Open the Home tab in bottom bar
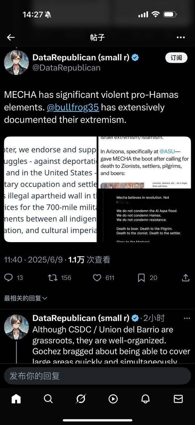This screenshot has height=425, width=195. coord(16,398)
